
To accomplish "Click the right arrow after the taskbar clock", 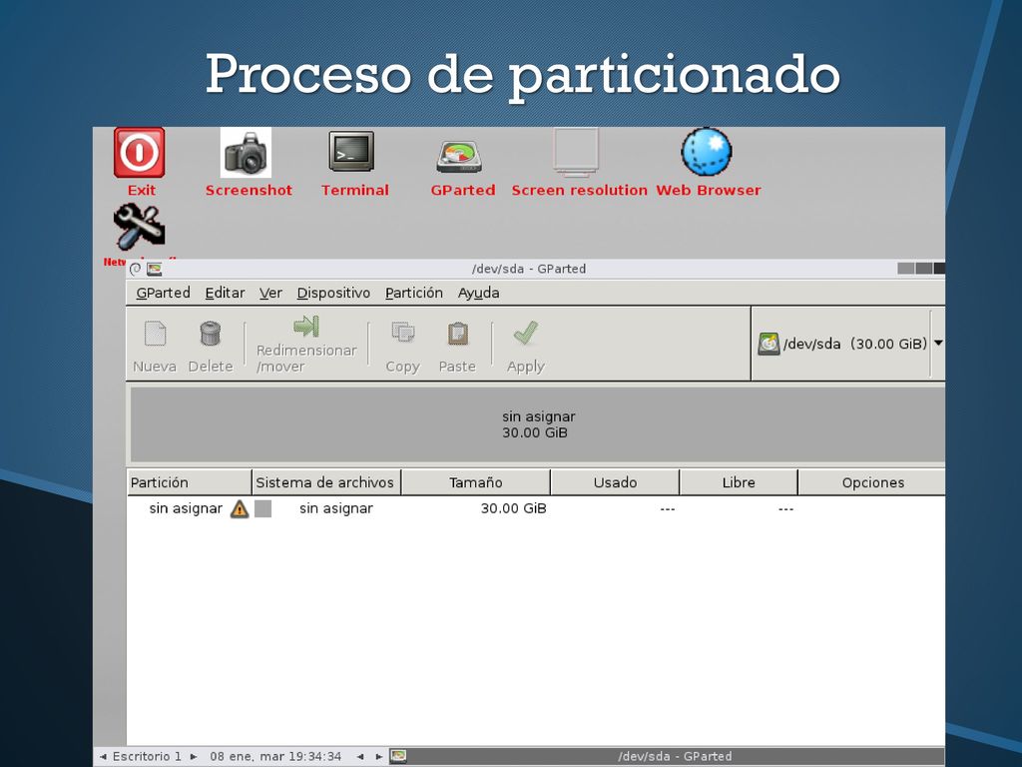I will click(x=378, y=757).
